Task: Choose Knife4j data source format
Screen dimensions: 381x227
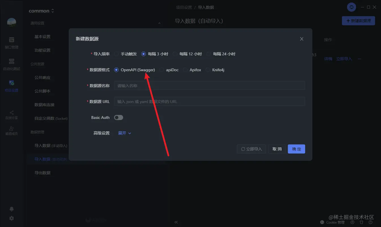Action: point(215,70)
